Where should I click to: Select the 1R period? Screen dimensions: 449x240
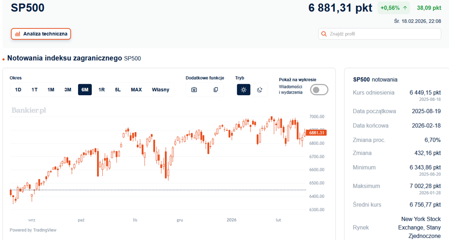102,90
